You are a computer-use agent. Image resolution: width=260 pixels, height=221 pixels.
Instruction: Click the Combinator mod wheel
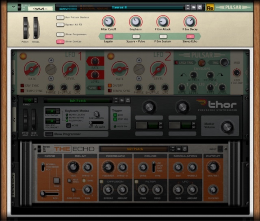coord(36,28)
